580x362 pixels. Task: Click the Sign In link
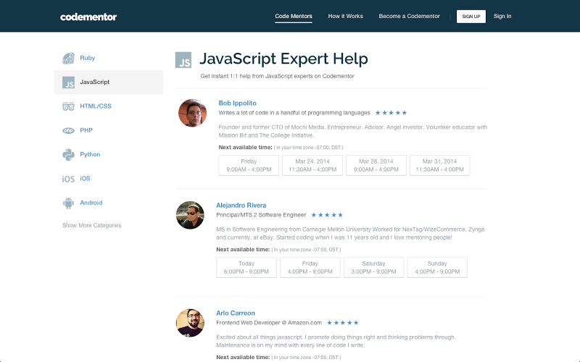502,16
